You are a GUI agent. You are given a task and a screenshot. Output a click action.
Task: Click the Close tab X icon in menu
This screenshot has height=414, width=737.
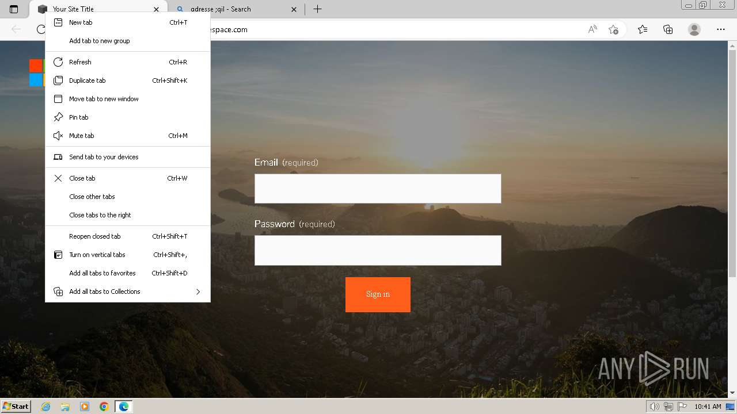[x=58, y=178]
